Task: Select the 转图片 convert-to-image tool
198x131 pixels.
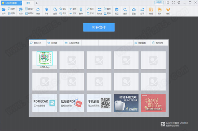Action: (29, 13)
